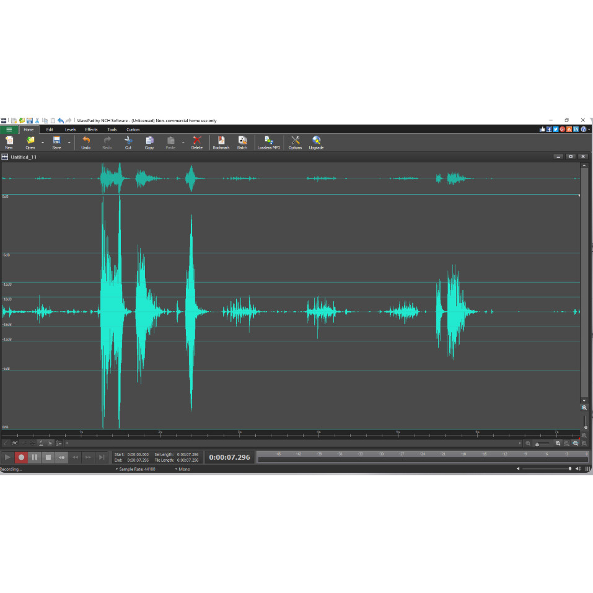Switch to the Effects ribbon tab
Image resolution: width=593 pixels, height=593 pixels.
(x=91, y=130)
